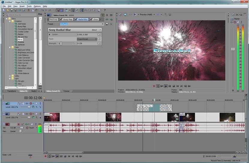This screenshot has width=249, height=163.
Task: Toggle the Bump Map effect checkbox
Action: coord(61,19)
